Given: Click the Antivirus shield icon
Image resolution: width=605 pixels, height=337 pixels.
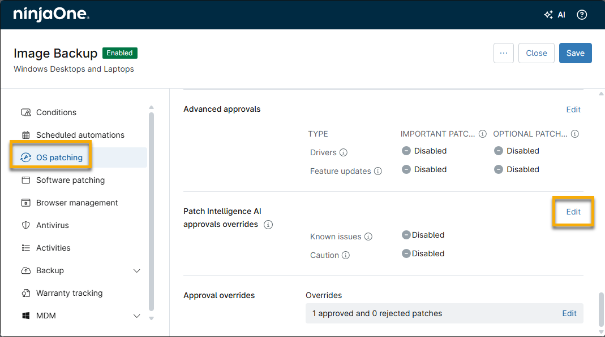Looking at the screenshot, I should (26, 225).
